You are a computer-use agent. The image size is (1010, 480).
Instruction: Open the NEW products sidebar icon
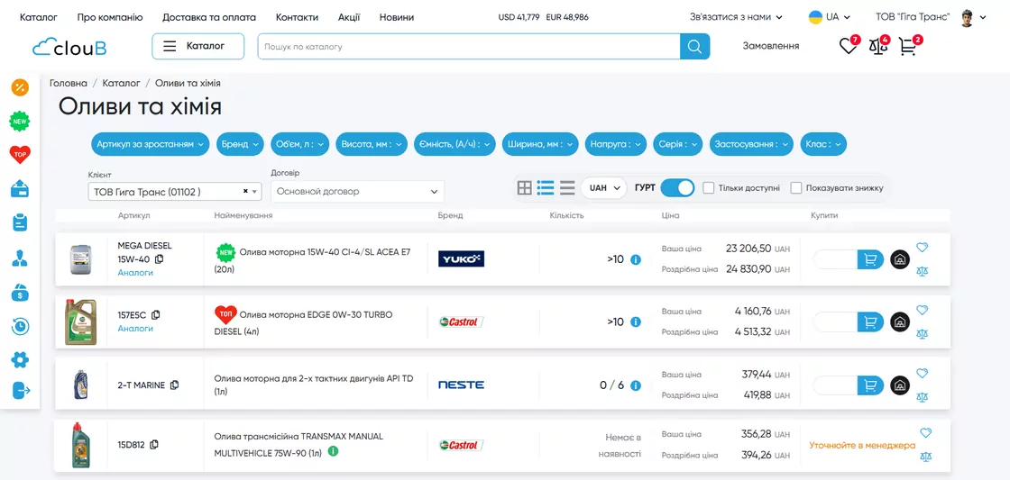[20, 121]
